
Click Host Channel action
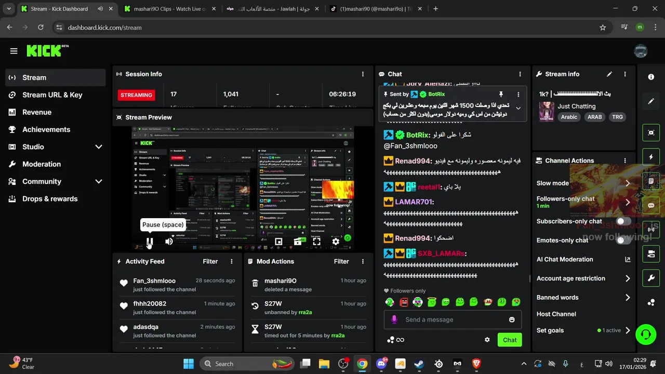(556, 314)
